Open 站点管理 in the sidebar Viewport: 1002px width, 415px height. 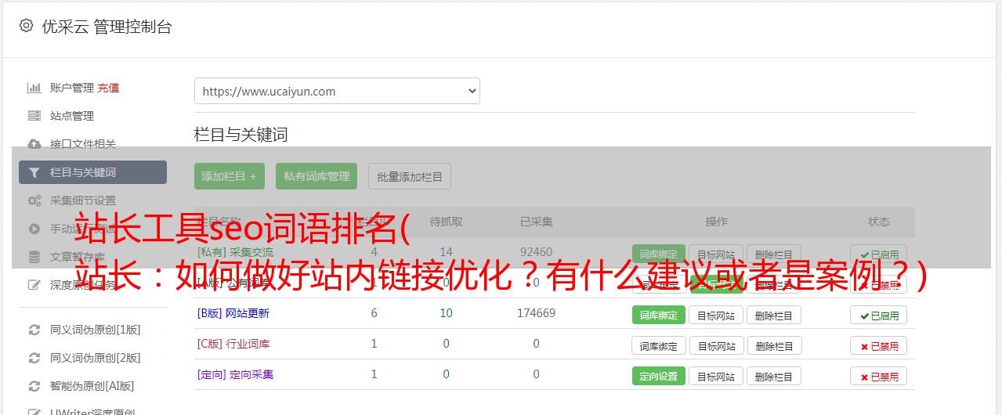72,116
